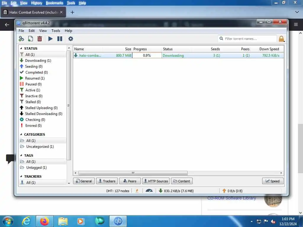Open new tab in Firefox
Viewport: 303px width, 227px height.
click(72, 12)
